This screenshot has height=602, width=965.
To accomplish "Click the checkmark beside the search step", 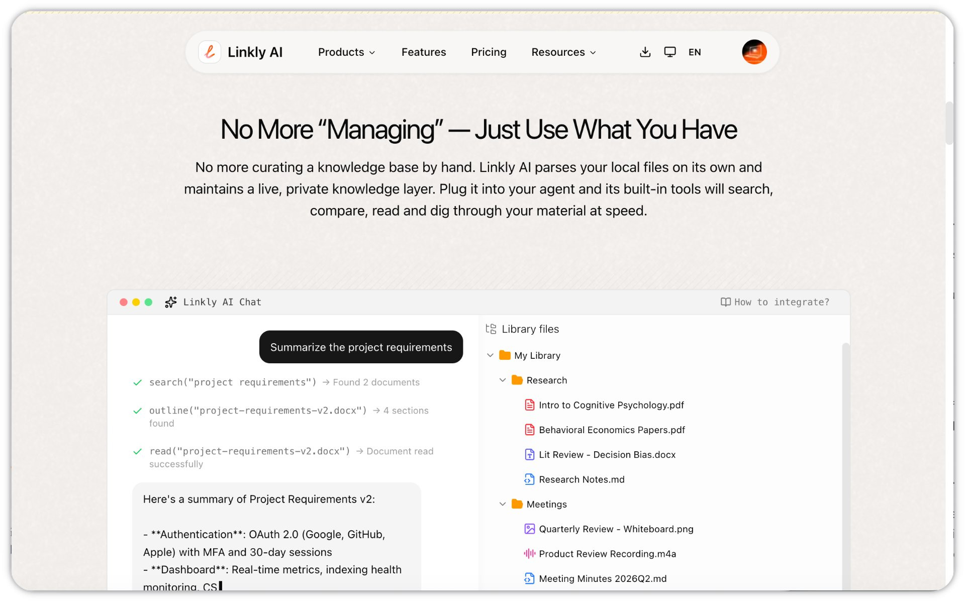I will pyautogui.click(x=137, y=382).
